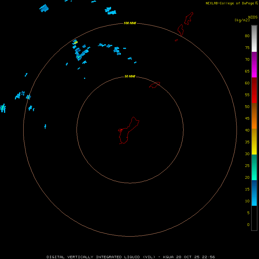Pick the orange-brown segment of the color bar
Screen dimensions: 259x259
pyautogui.click(x=254, y=116)
